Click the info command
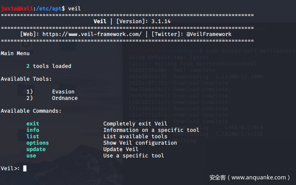Image resolution: width=296 pixels, height=185 pixels. tap(33, 130)
